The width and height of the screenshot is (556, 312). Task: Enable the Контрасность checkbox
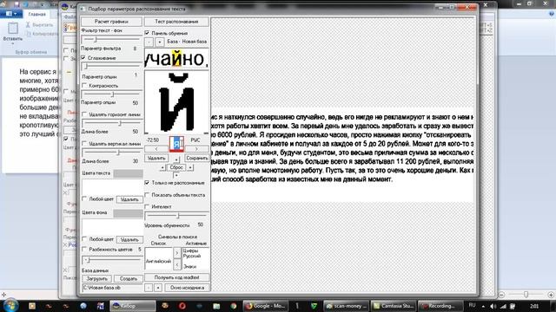click(84, 86)
